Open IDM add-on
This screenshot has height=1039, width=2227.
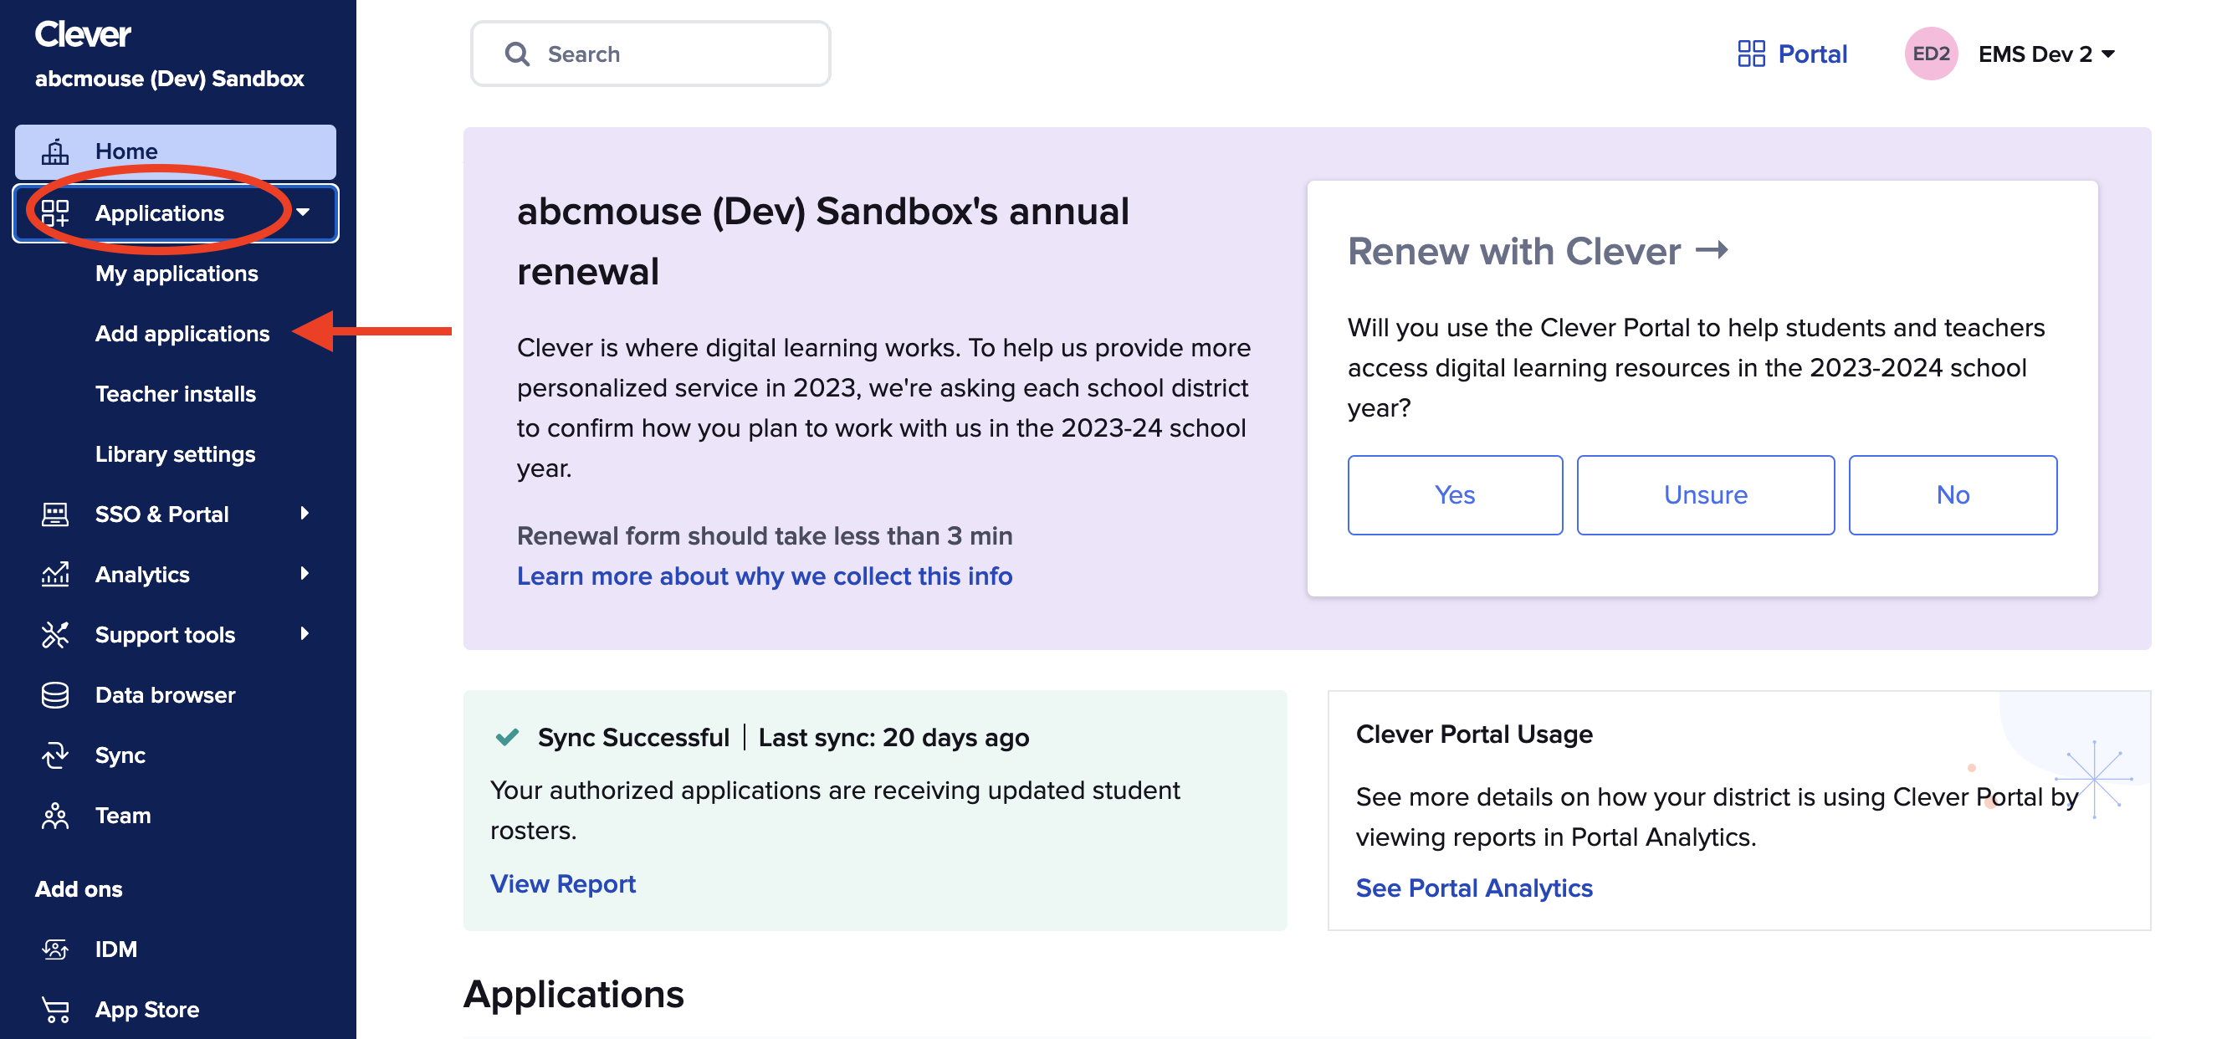tap(115, 949)
